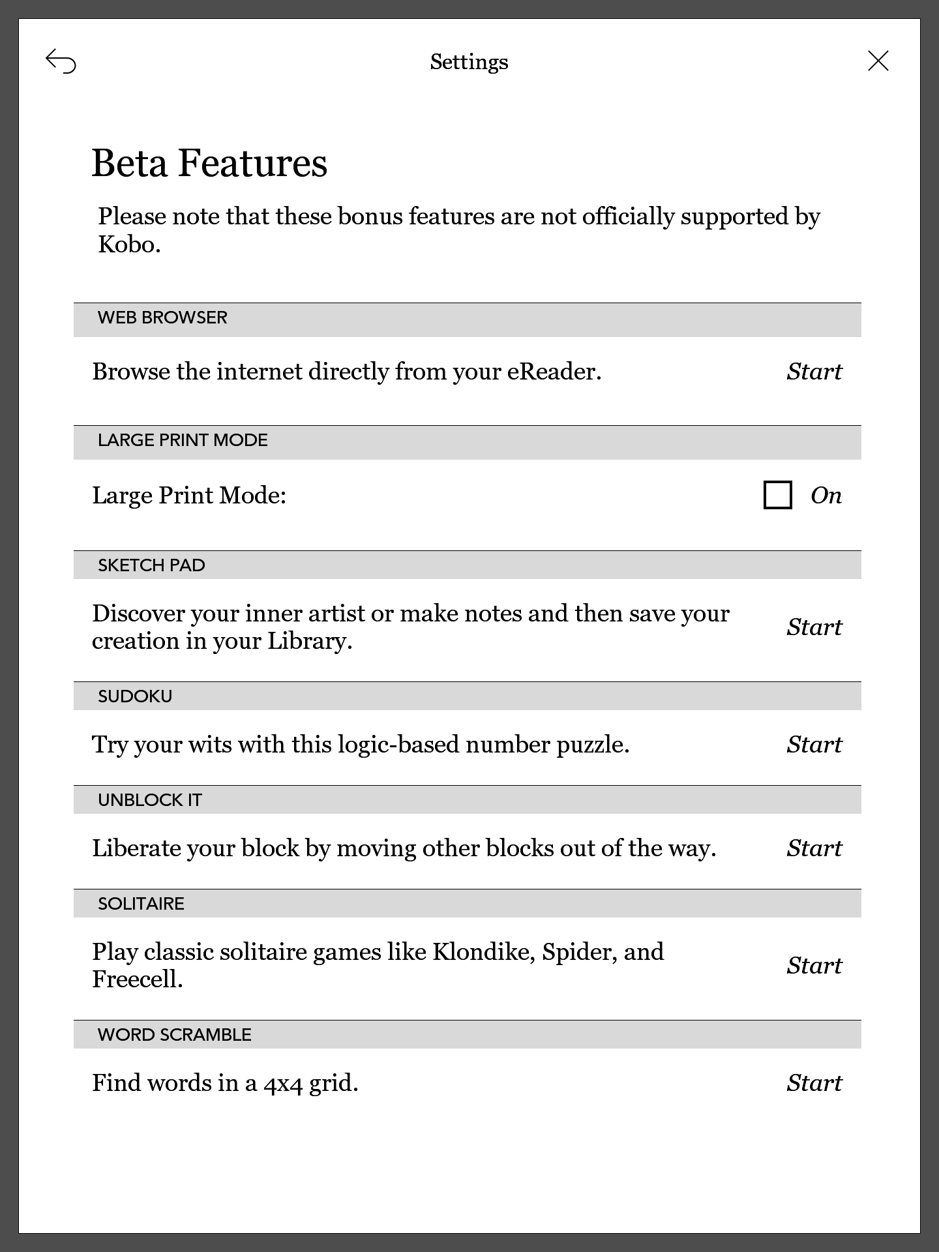
Task: Start the Sudoku puzzle game
Action: (x=814, y=745)
